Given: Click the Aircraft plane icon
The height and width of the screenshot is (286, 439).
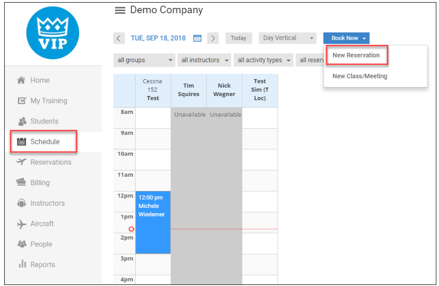Looking at the screenshot, I should [22, 224].
